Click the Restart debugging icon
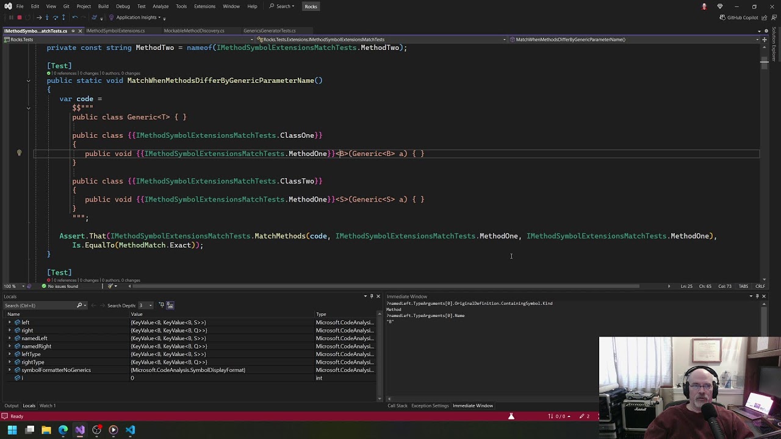Viewport: 781px width, 439px height. click(x=27, y=18)
